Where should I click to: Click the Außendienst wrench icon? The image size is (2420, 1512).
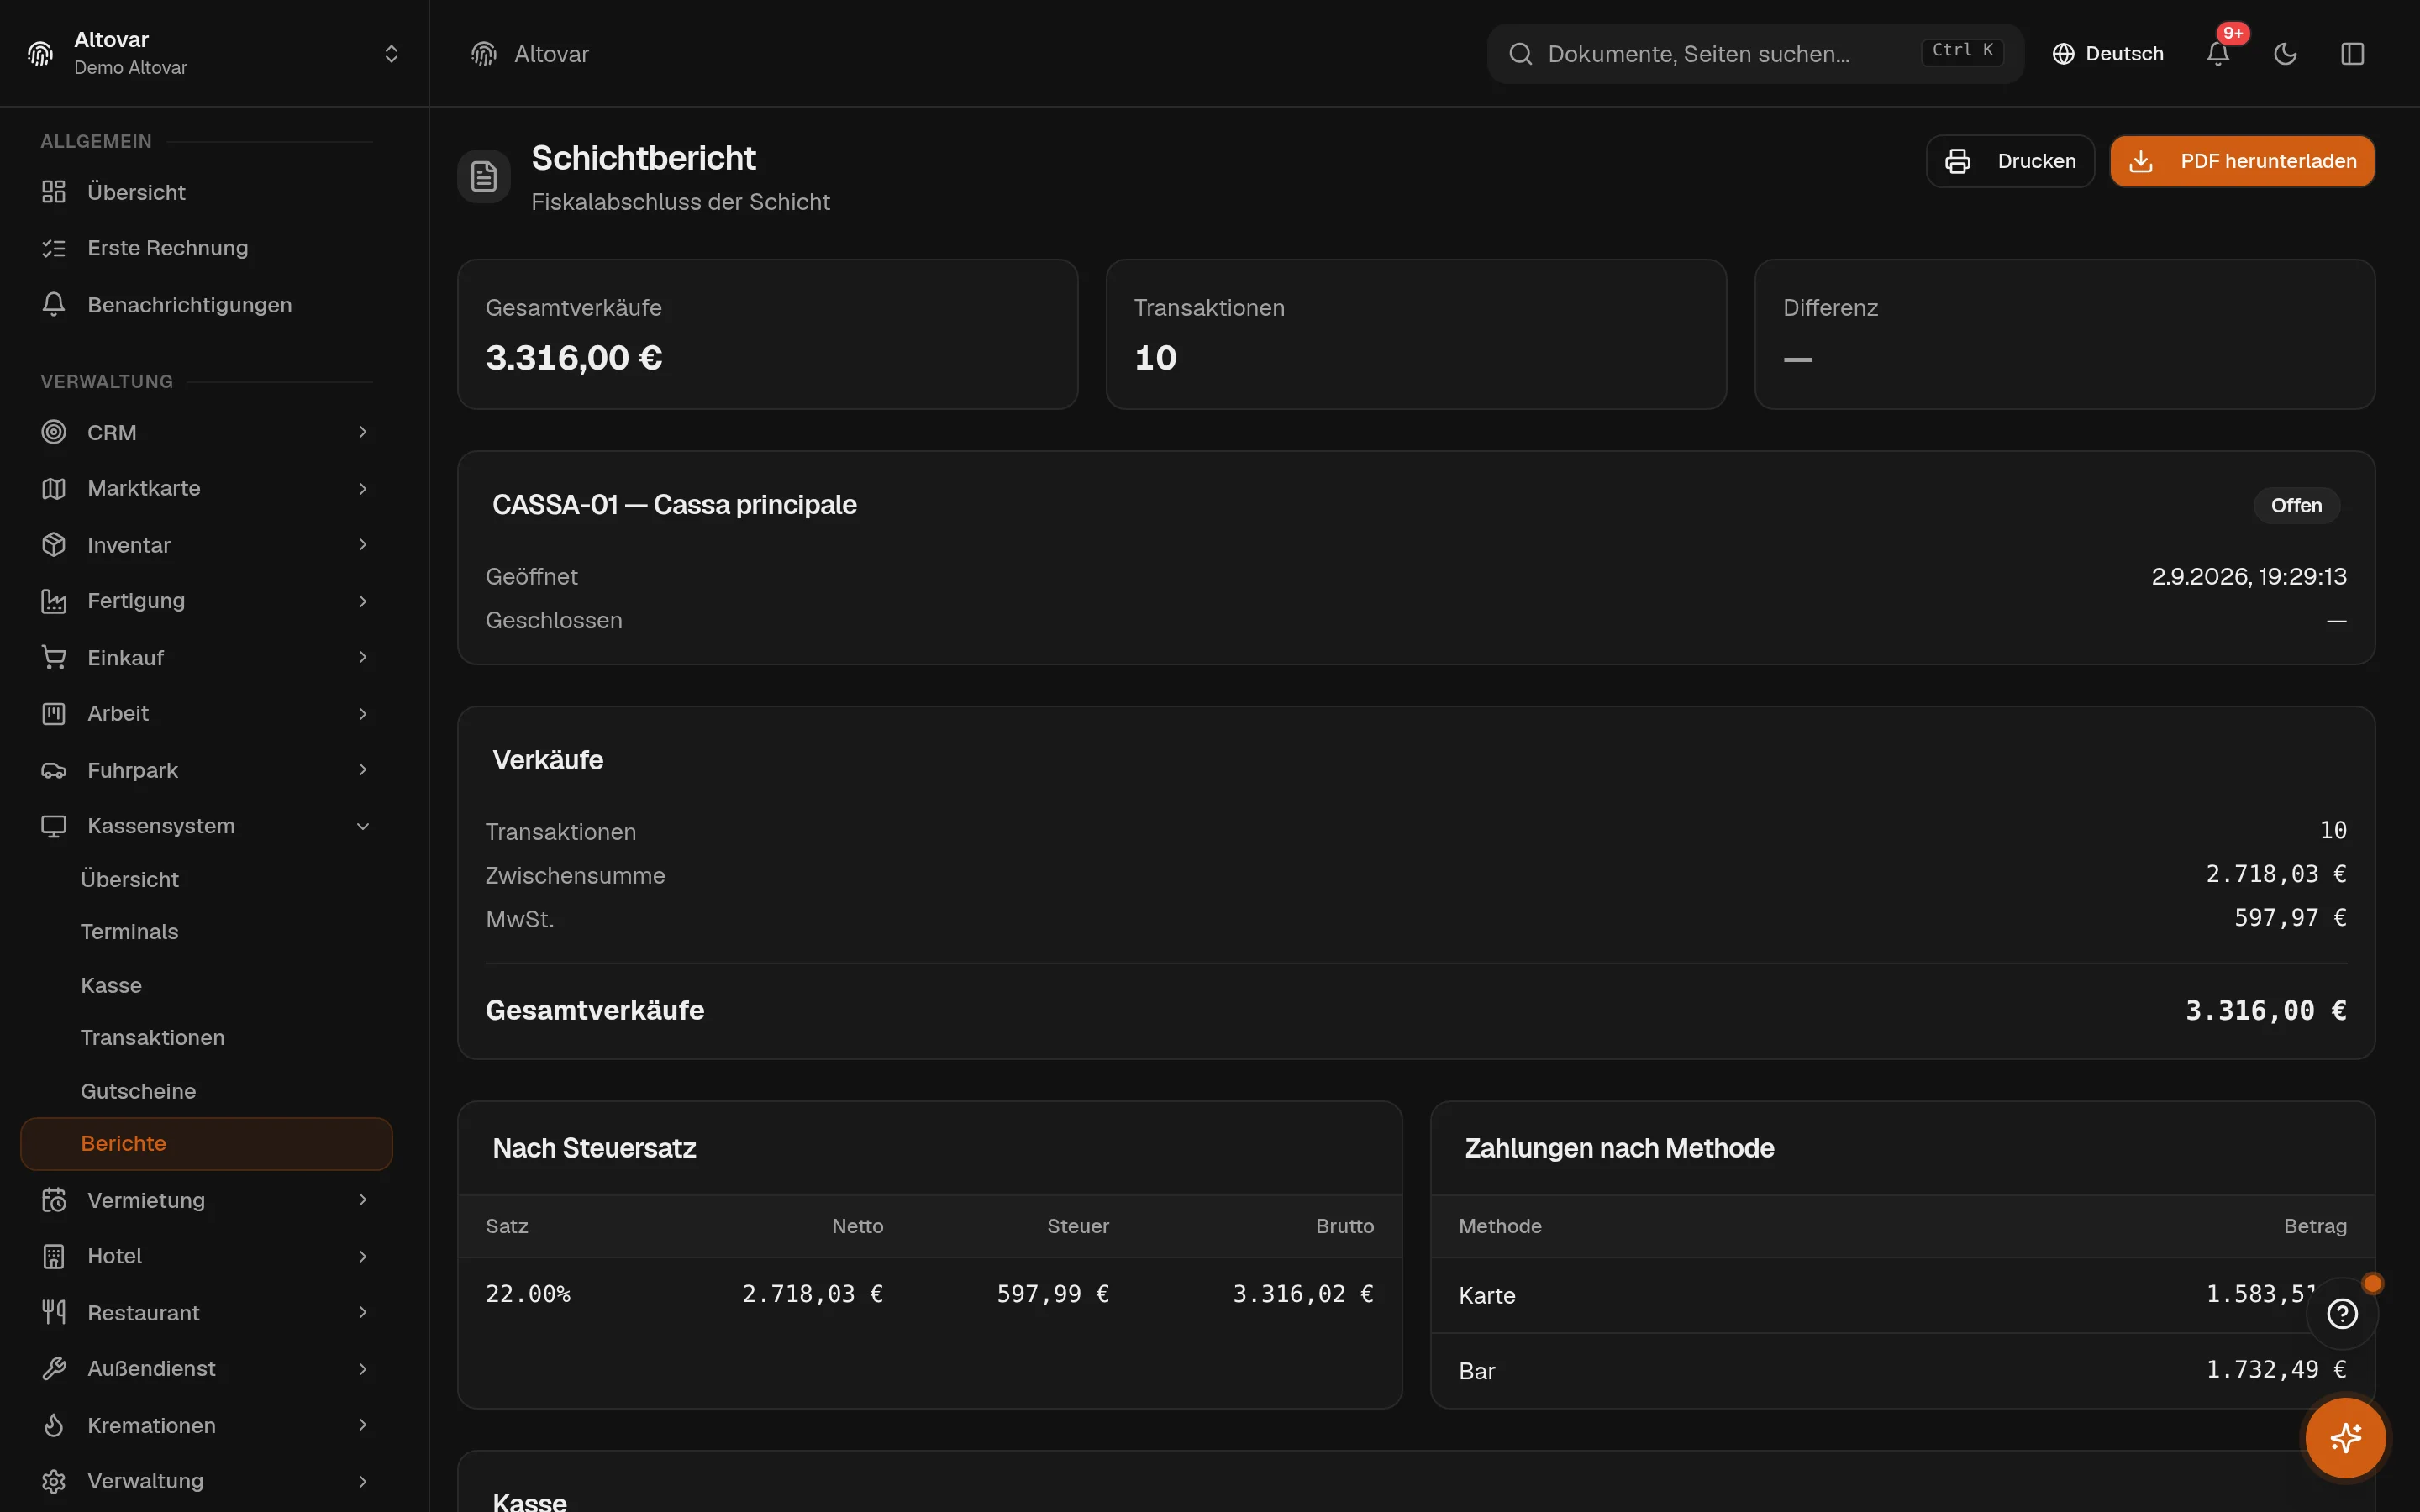coord(54,1368)
